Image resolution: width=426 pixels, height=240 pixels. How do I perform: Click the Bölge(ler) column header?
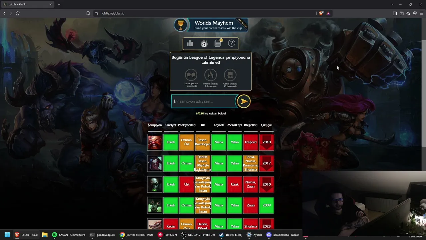coord(251,125)
